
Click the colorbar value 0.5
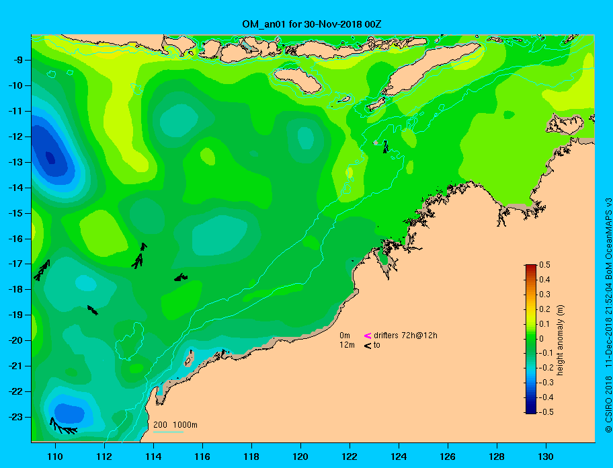coord(545,265)
